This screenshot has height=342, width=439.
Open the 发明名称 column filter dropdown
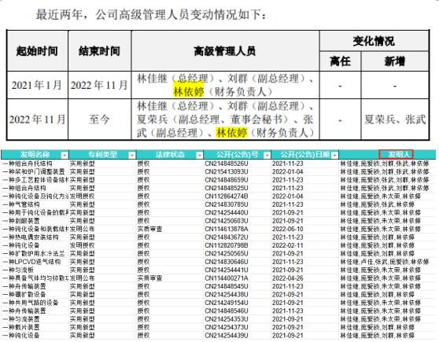(x=65, y=155)
